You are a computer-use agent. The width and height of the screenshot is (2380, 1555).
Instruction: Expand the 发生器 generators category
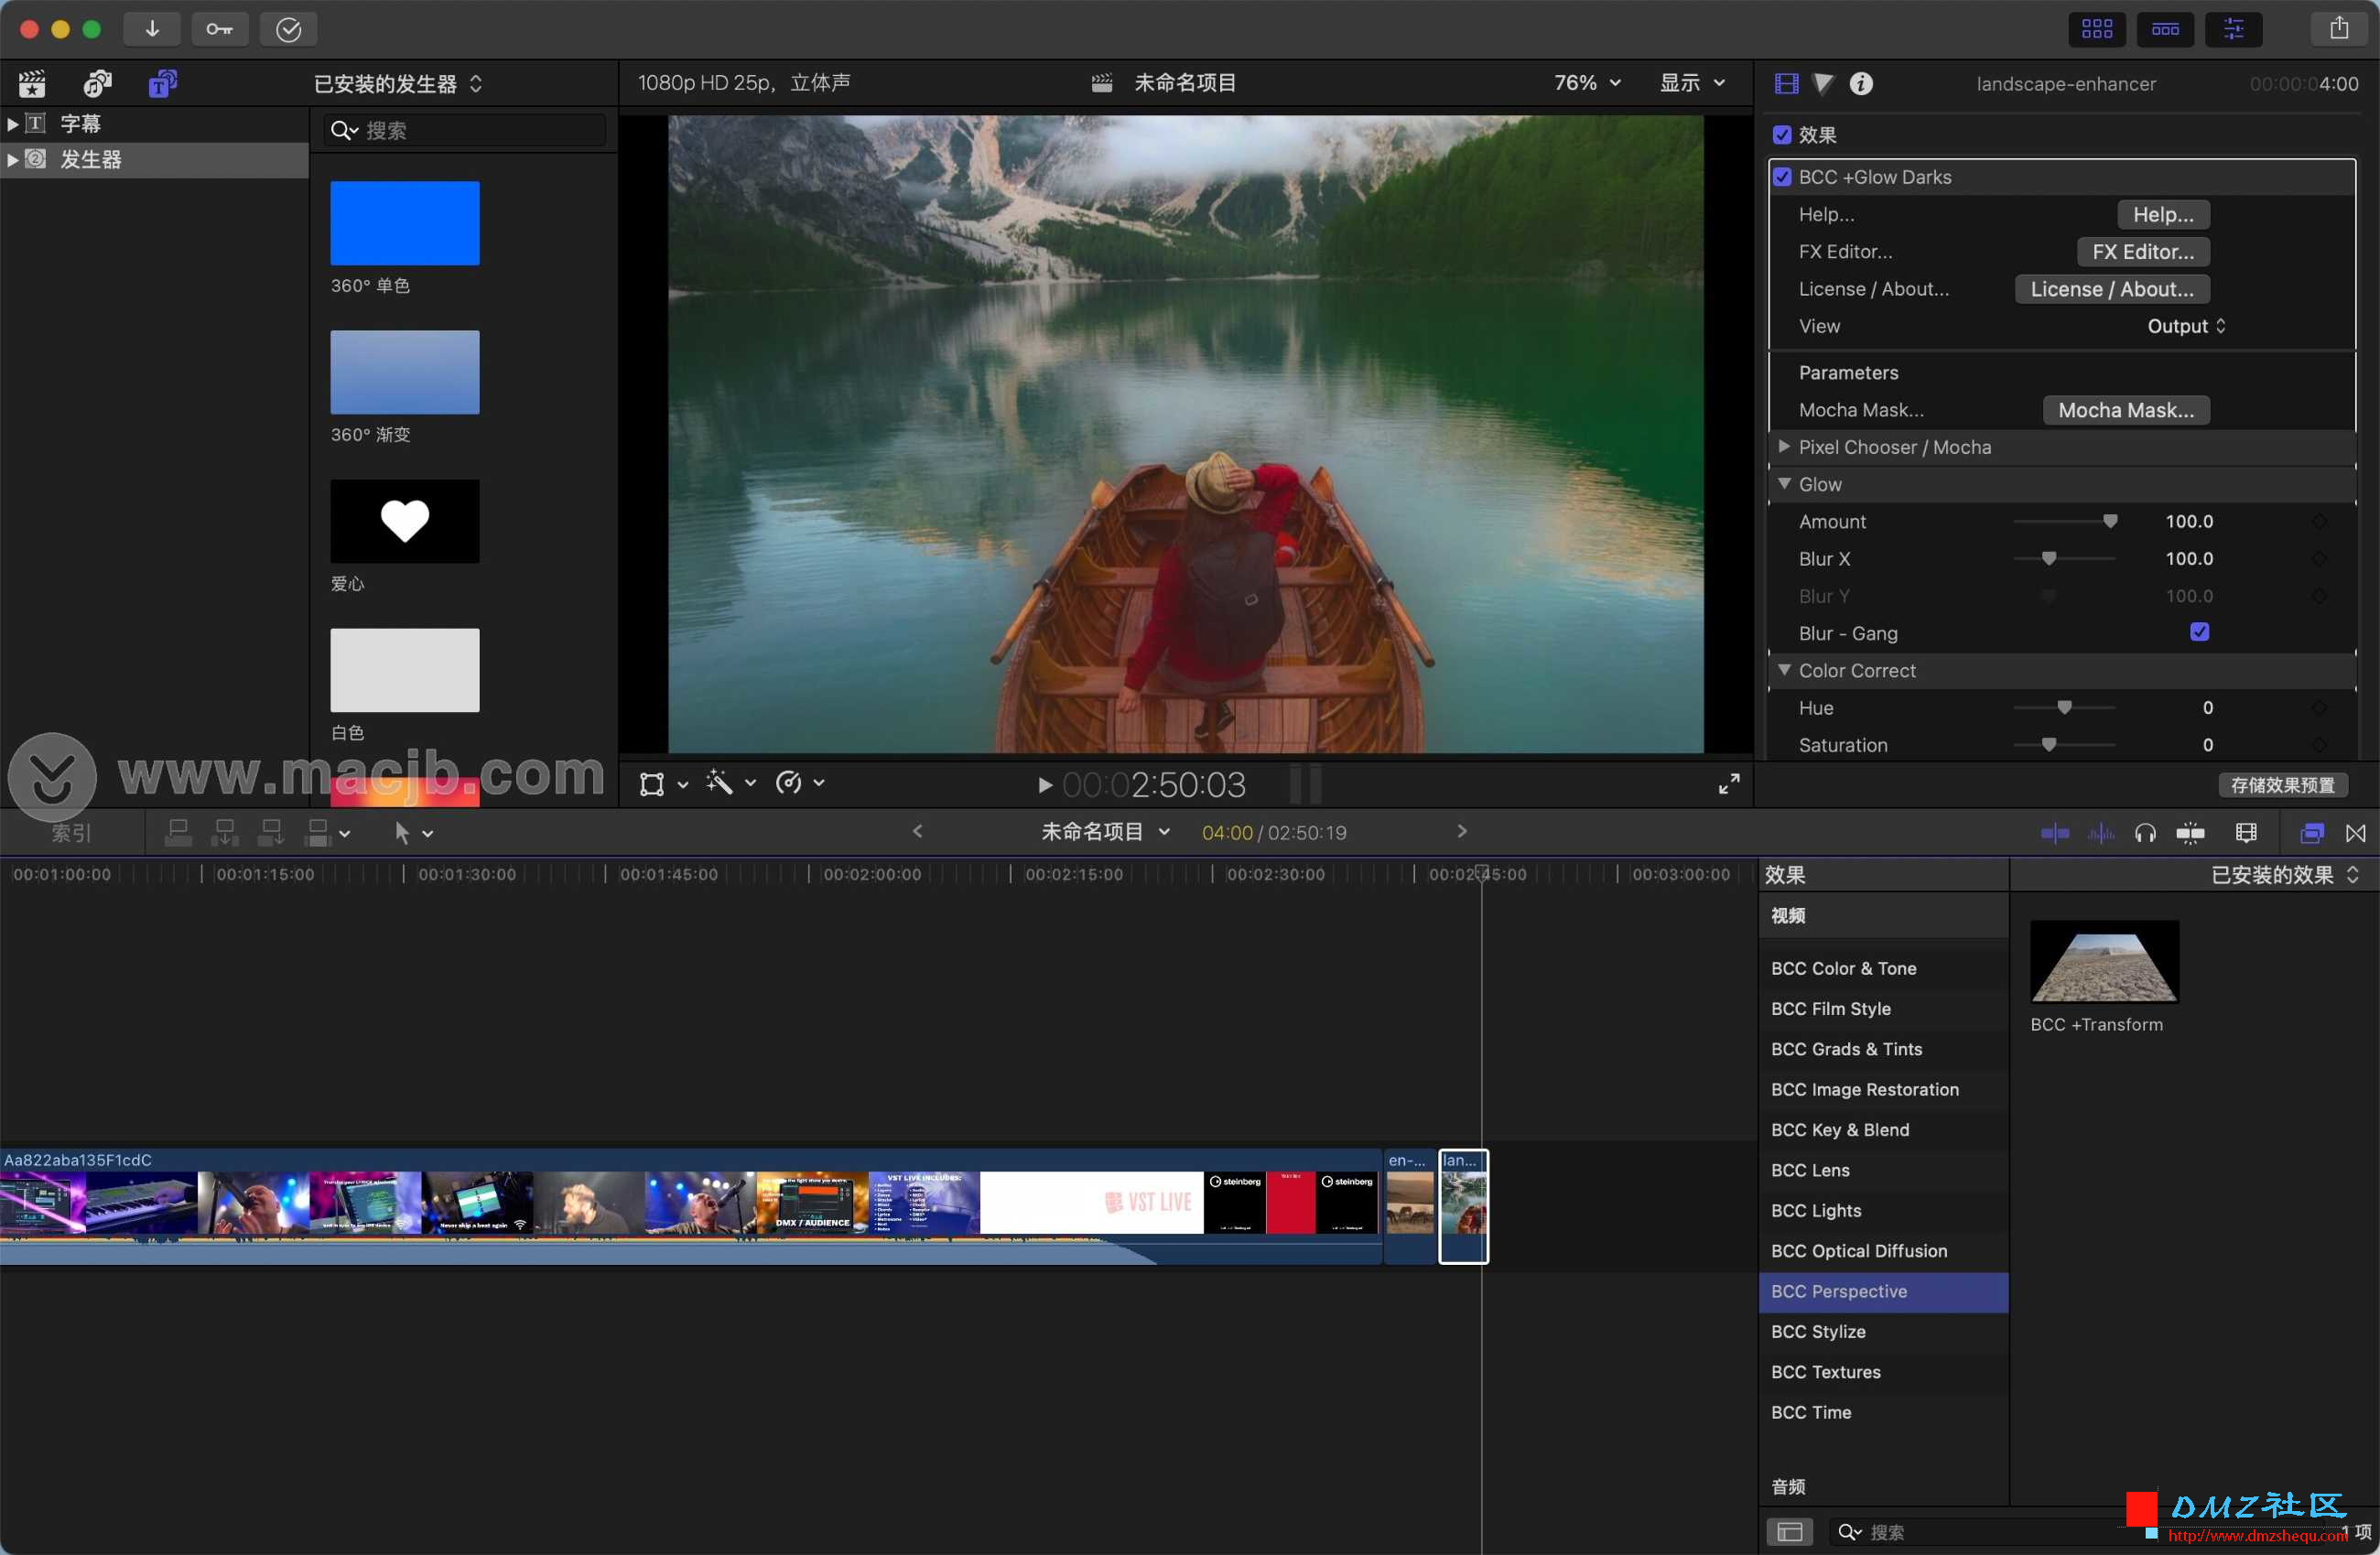pos(12,160)
